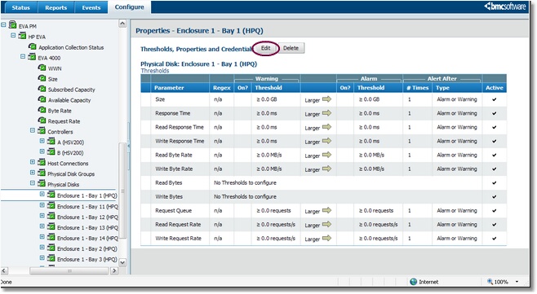537x294 pixels.
Task: Toggle Active checkmark for Read Byte Rate
Action: click(495, 155)
